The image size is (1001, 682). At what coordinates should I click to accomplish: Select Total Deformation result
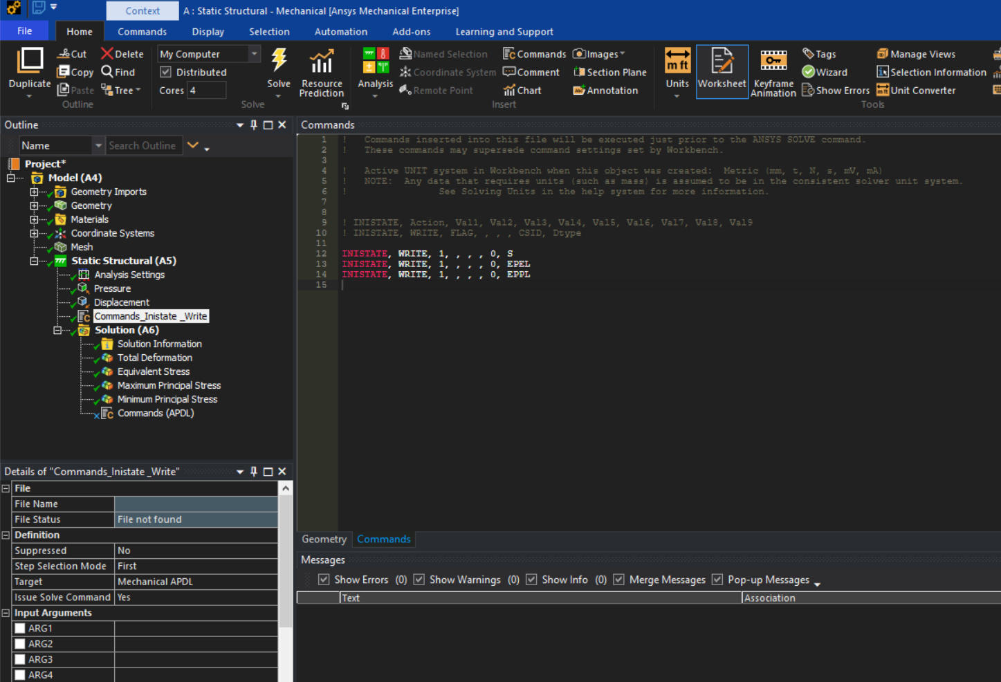pos(154,358)
